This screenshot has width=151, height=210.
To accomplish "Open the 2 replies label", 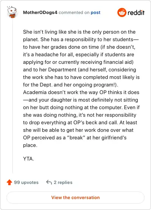I will (63, 182).
